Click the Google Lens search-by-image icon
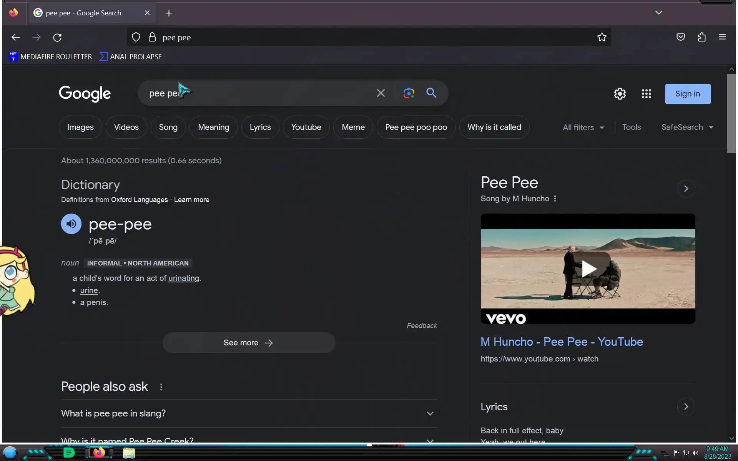This screenshot has height=461, width=738. (409, 93)
